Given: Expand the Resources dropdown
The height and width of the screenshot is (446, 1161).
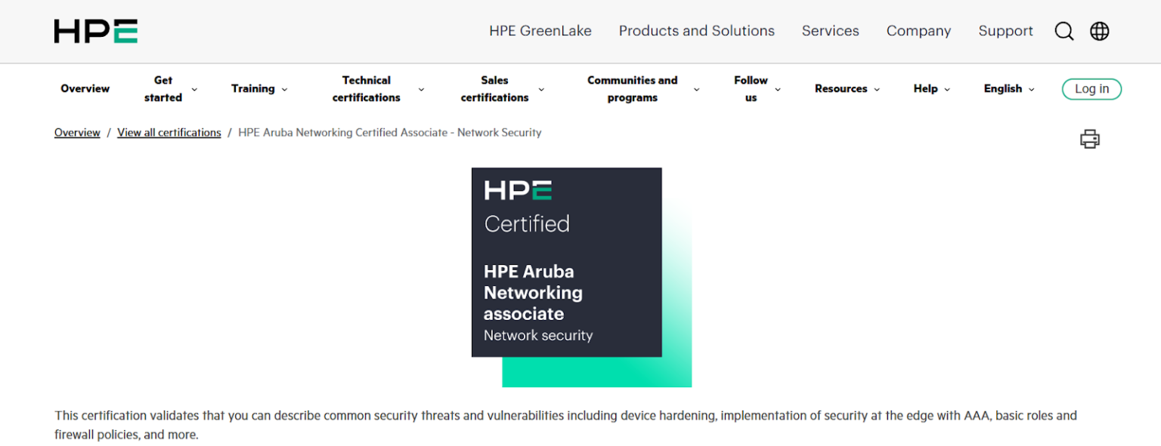Looking at the screenshot, I should 847,89.
